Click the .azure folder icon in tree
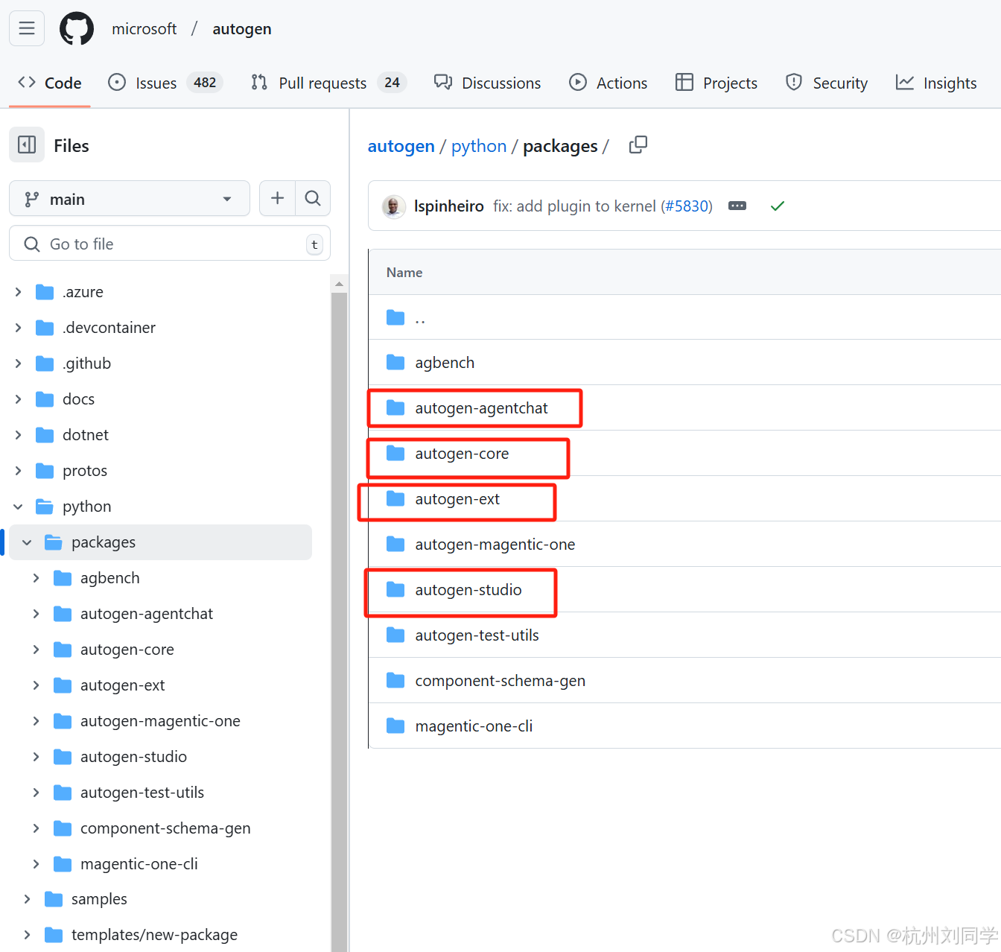Screen dimensions: 1001x952 pos(45,292)
